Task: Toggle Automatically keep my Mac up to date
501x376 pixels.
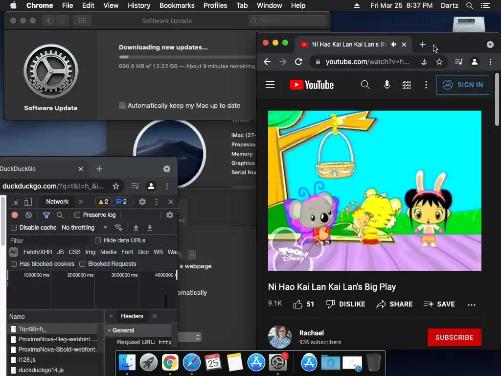Action: pos(122,105)
